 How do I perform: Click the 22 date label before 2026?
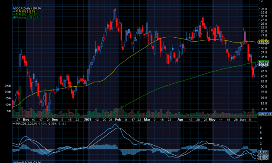[x=77, y=120]
